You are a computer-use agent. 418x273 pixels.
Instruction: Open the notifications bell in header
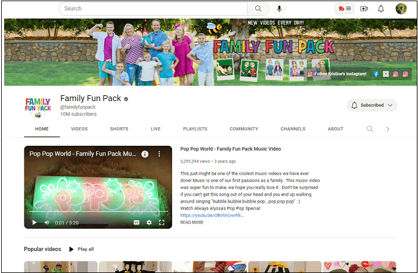(x=381, y=9)
